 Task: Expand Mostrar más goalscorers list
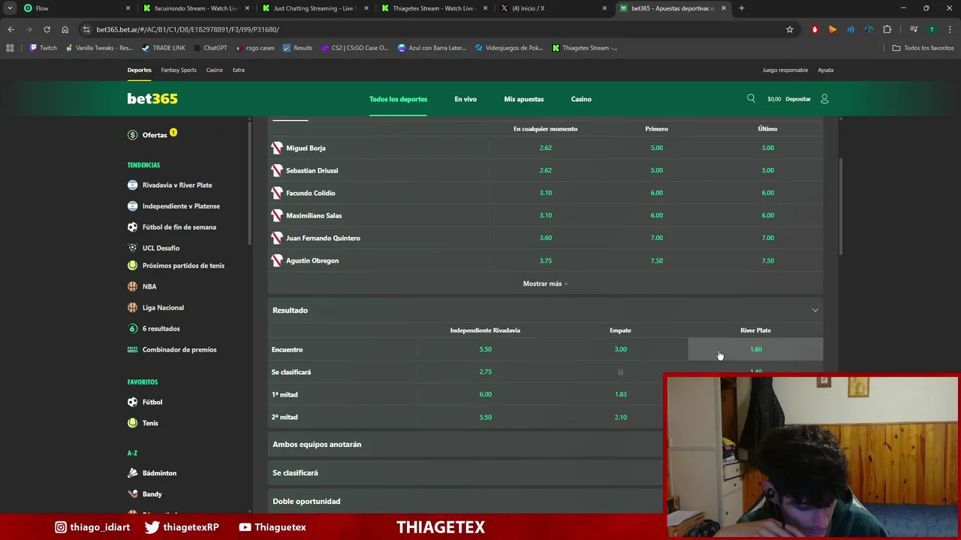click(x=545, y=283)
